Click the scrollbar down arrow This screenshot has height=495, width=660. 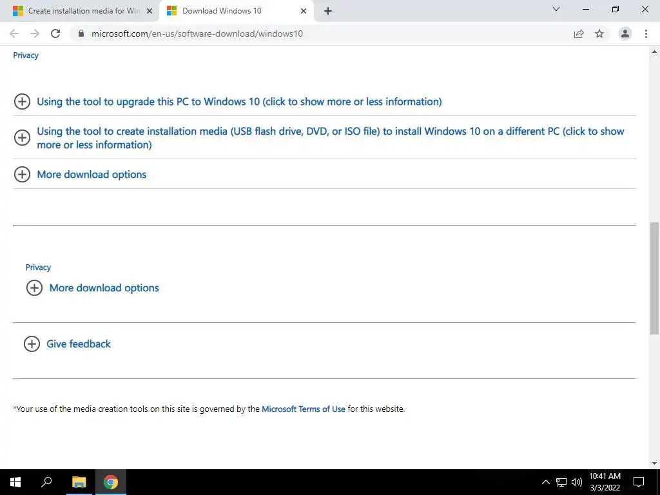click(x=655, y=463)
